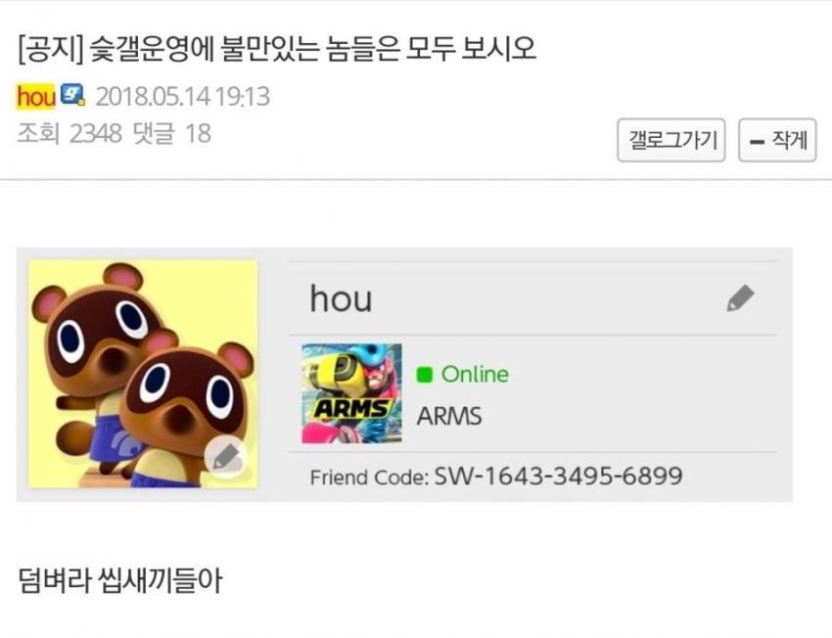The image size is (832, 638).
Task: Click the post date 2018.05.14 19:13
Action: click(182, 97)
